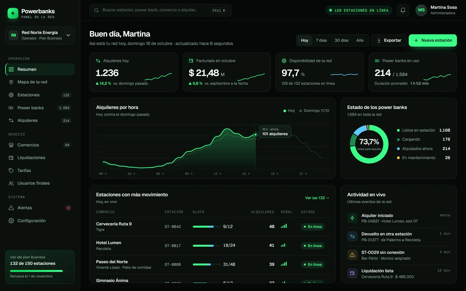Image resolution: width=466 pixels, height=291 pixels.
Task: Switch to the 30 días range
Action: (x=341, y=40)
